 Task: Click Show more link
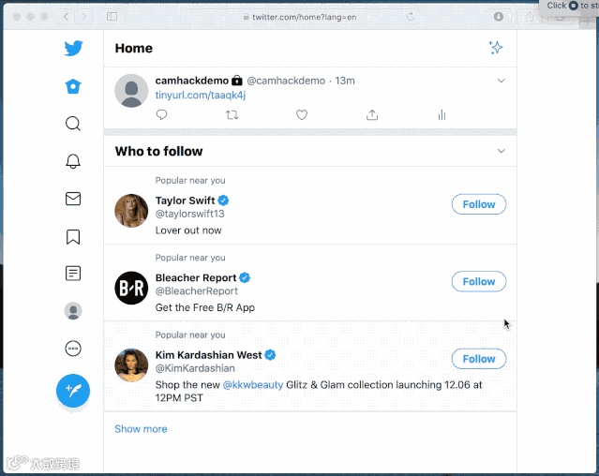click(x=141, y=429)
